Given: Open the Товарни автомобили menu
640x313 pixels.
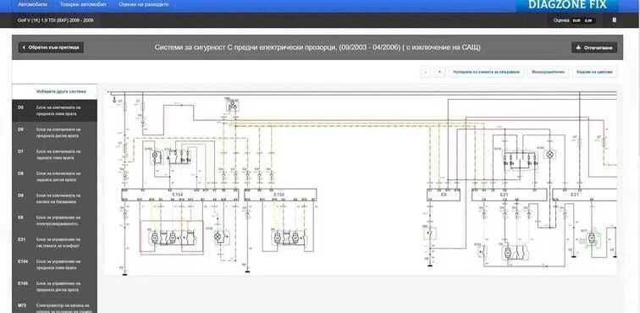Looking at the screenshot, I should (83, 5).
